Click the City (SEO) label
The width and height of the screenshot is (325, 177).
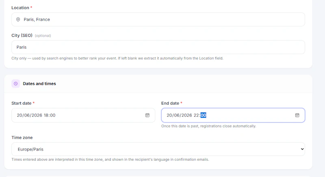pos(22,35)
